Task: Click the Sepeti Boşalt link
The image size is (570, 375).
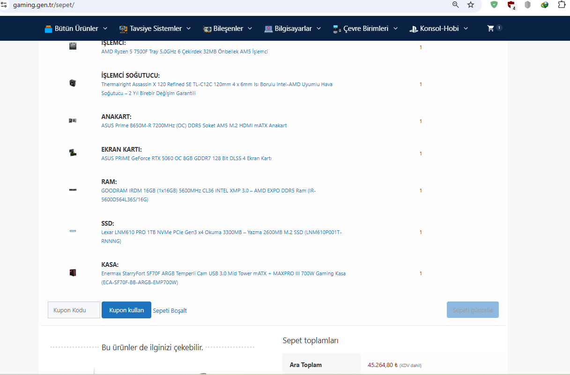Action: tap(170, 310)
